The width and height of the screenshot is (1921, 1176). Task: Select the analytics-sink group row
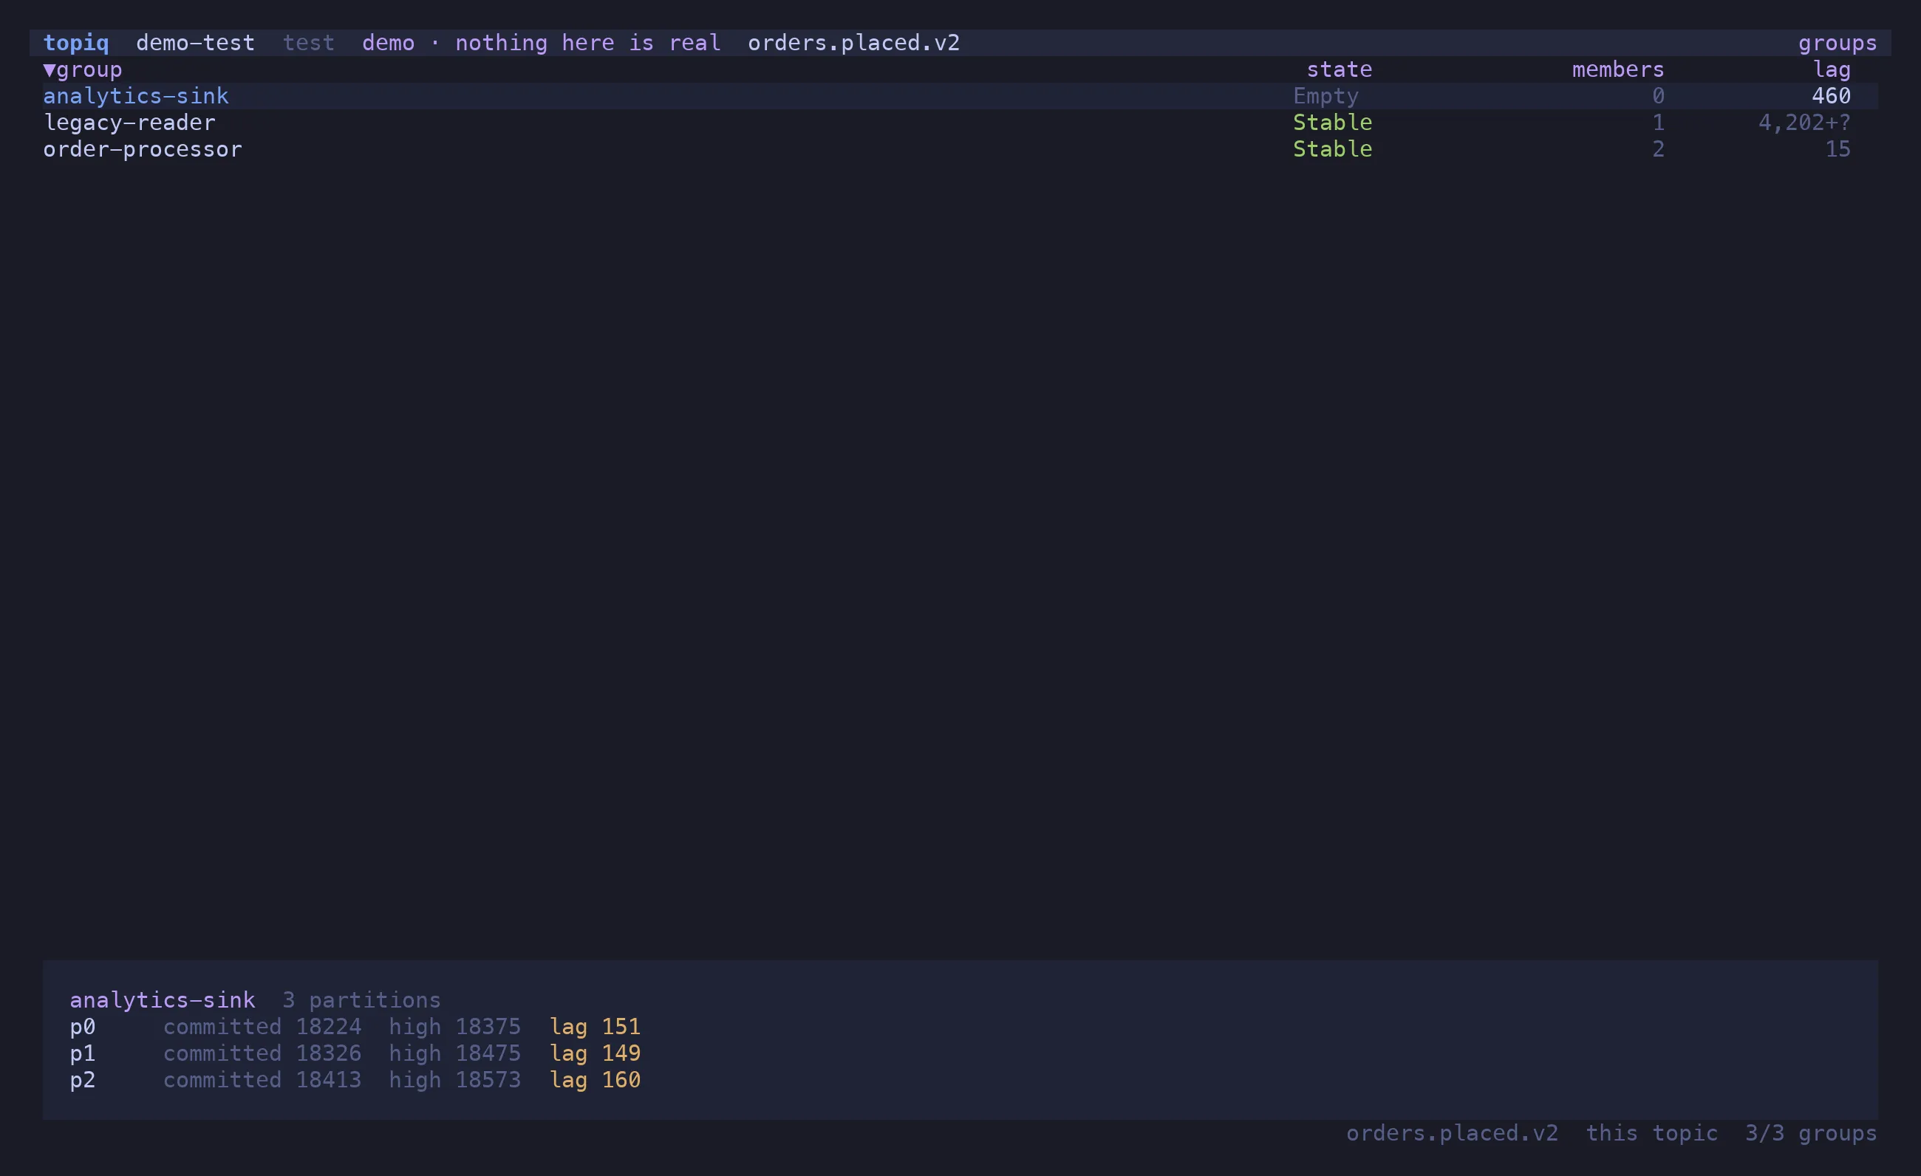tap(960, 96)
